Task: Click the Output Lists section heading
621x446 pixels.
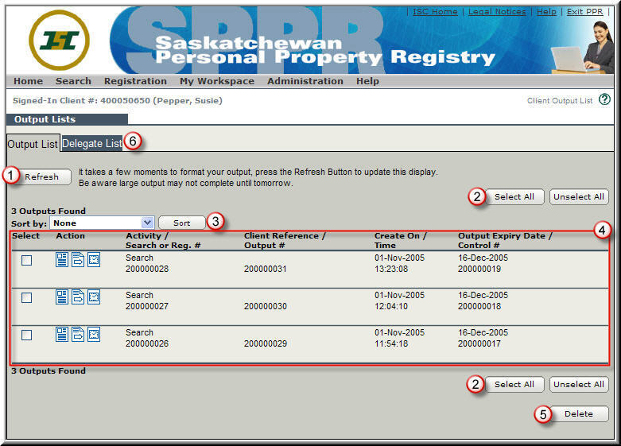Action: coord(45,119)
